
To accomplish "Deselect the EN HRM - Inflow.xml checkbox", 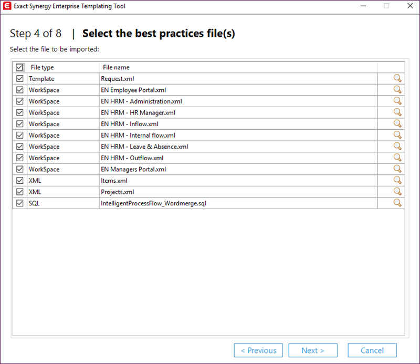I will pos(19,124).
